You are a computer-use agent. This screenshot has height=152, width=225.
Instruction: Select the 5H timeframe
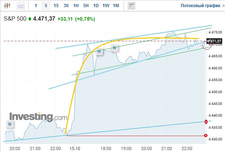[x=86, y=6]
